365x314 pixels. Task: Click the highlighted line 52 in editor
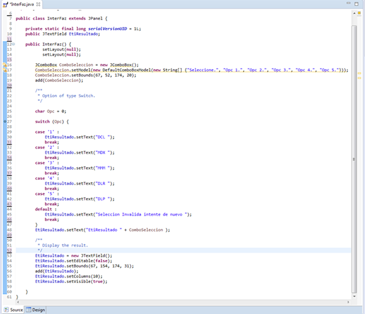click(182, 250)
